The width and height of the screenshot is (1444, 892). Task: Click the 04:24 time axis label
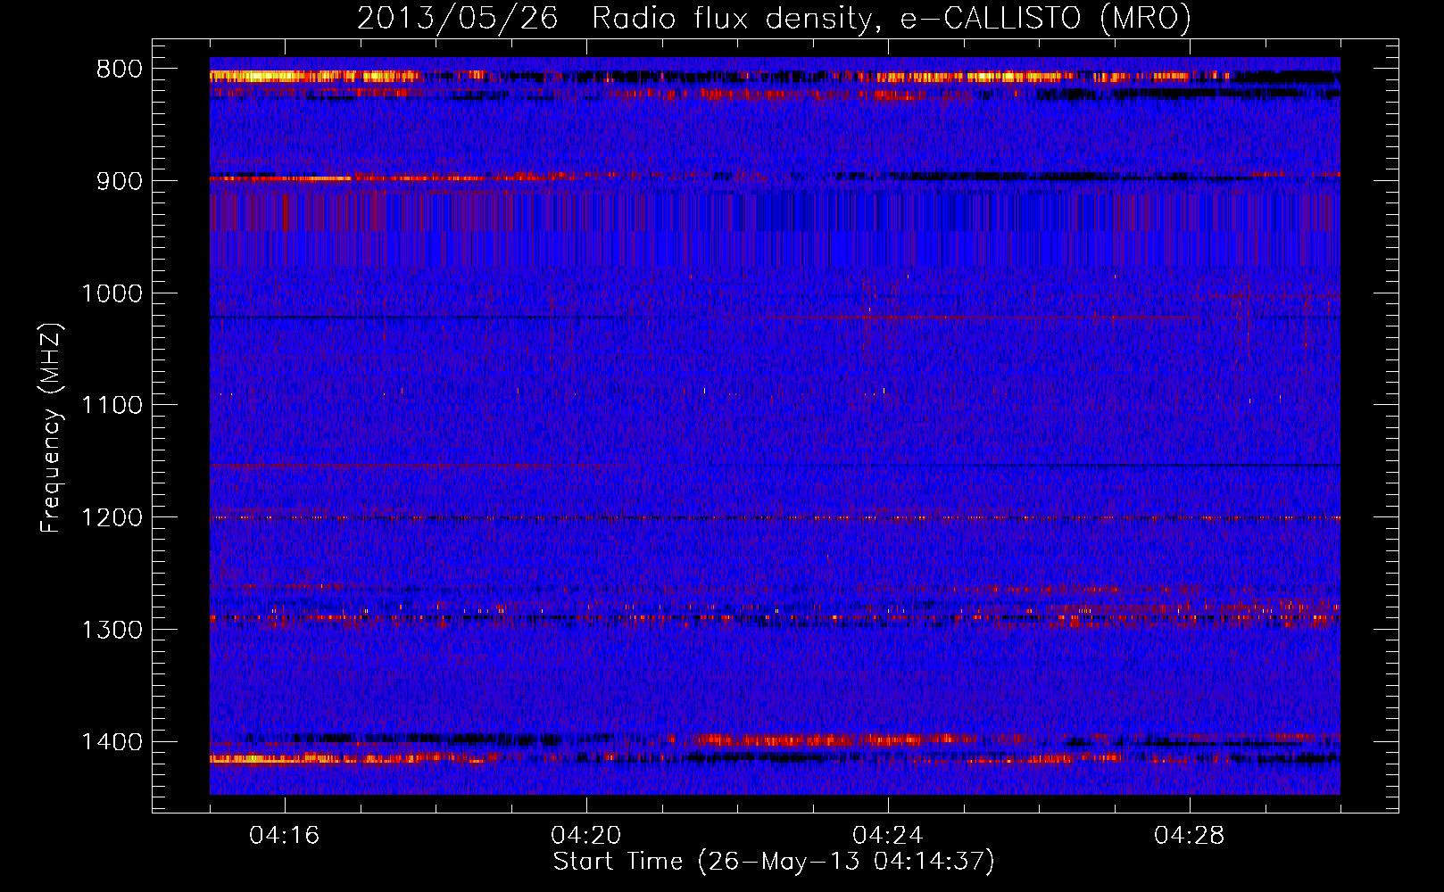[888, 836]
